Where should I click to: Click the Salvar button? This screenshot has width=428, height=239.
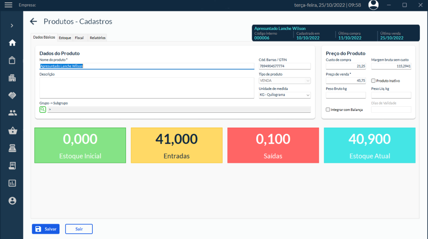(46, 229)
